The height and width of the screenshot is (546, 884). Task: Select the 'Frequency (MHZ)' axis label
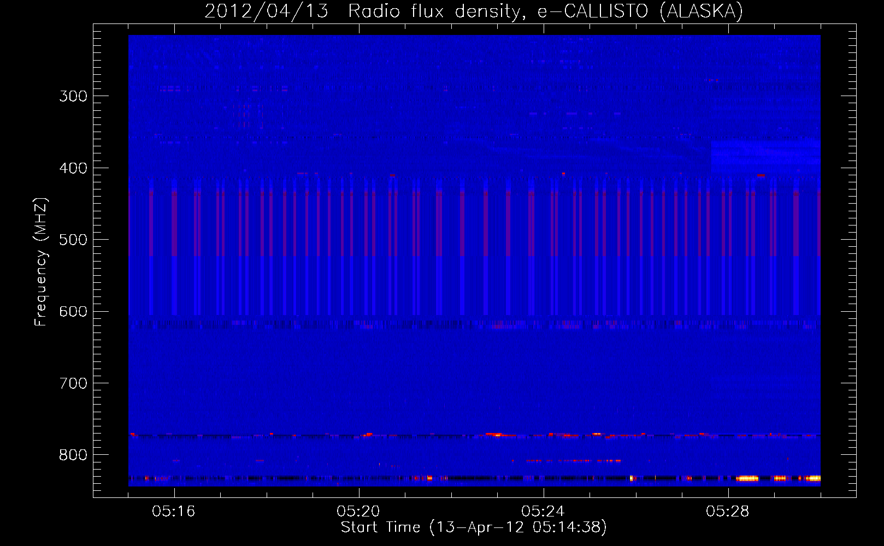click(41, 262)
